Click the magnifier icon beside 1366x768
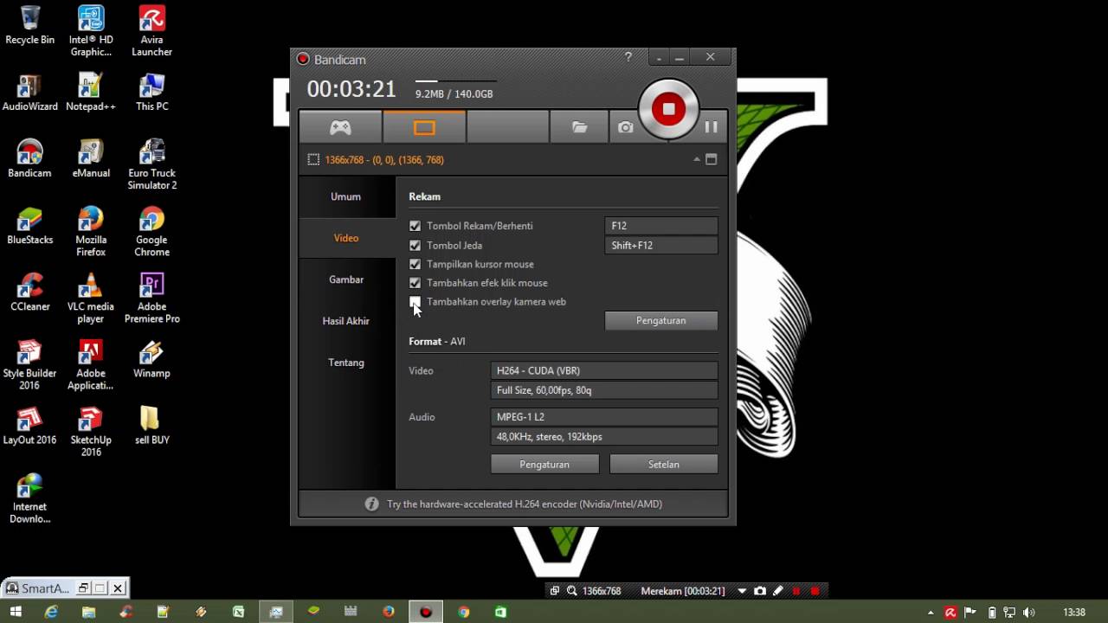 [x=572, y=591]
